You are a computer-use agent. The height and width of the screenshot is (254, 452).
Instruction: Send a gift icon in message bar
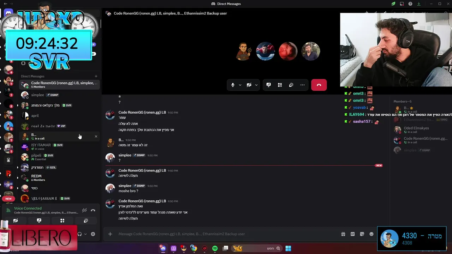(x=343, y=234)
